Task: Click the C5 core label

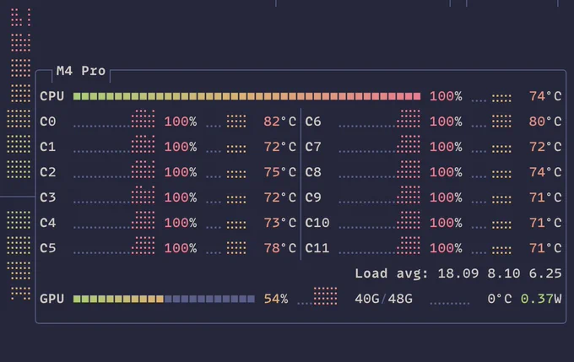Action: coord(48,248)
